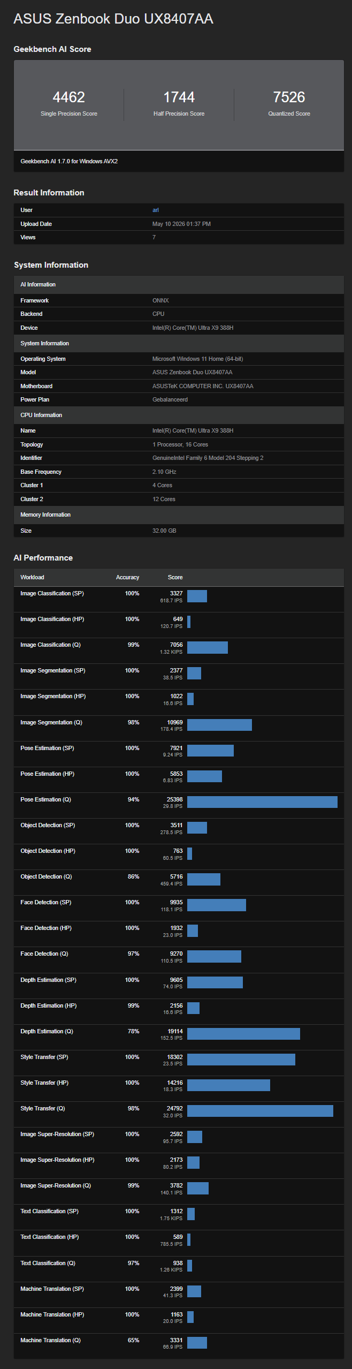Click the Image Segmentation (SP) workload label
This screenshot has width=352, height=1369.
pyautogui.click(x=52, y=670)
